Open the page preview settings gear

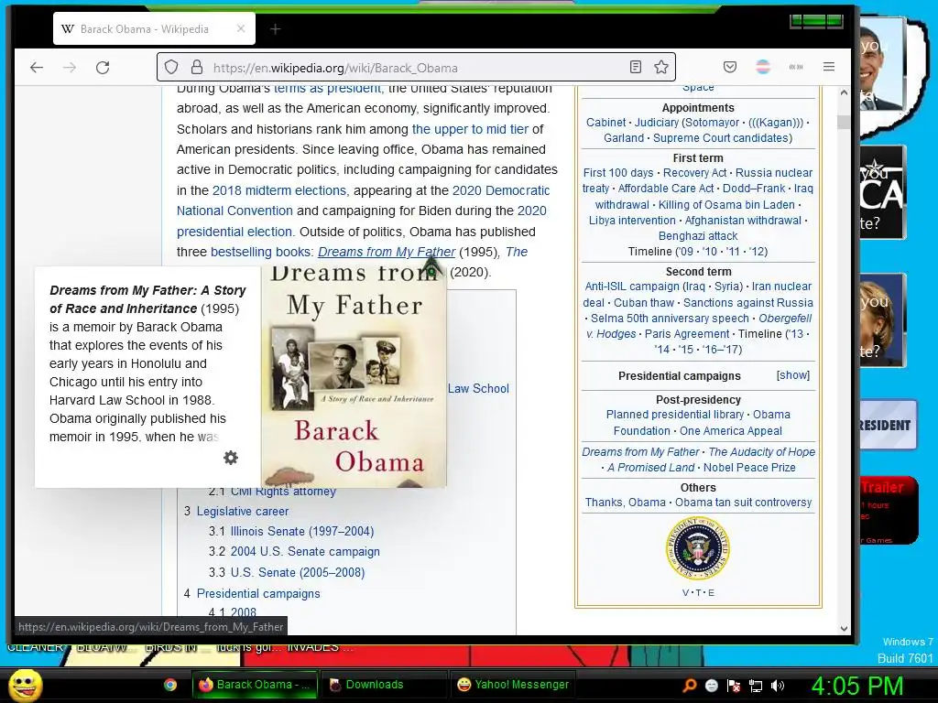[231, 458]
